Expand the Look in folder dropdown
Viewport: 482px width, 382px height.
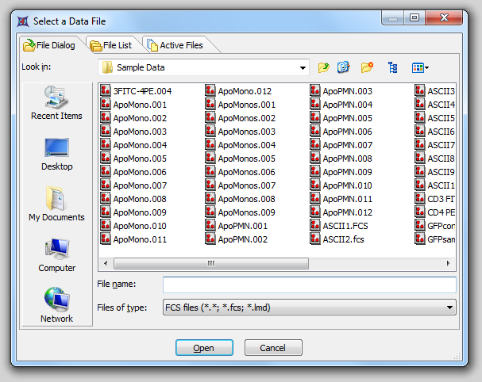pyautogui.click(x=303, y=67)
